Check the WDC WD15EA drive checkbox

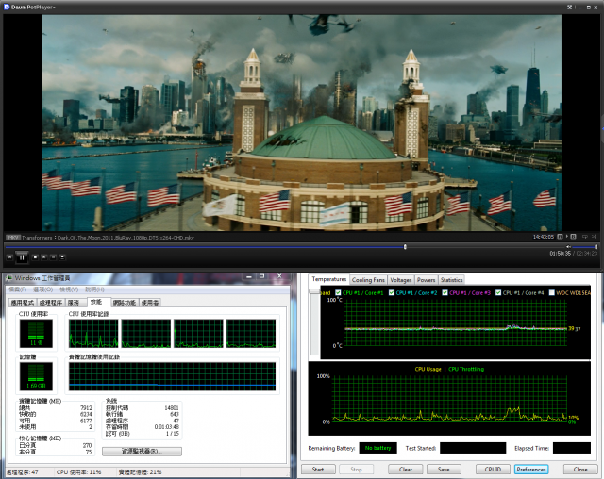click(x=551, y=293)
